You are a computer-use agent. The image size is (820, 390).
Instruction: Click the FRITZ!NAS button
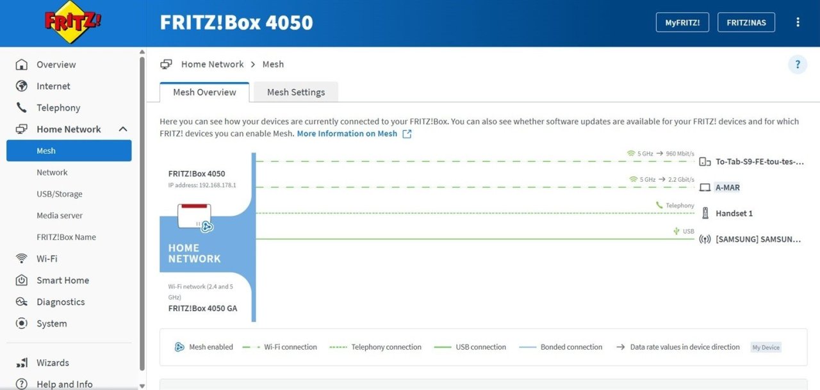click(x=746, y=22)
